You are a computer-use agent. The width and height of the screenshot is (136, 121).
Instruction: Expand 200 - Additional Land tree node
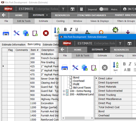(64, 94)
